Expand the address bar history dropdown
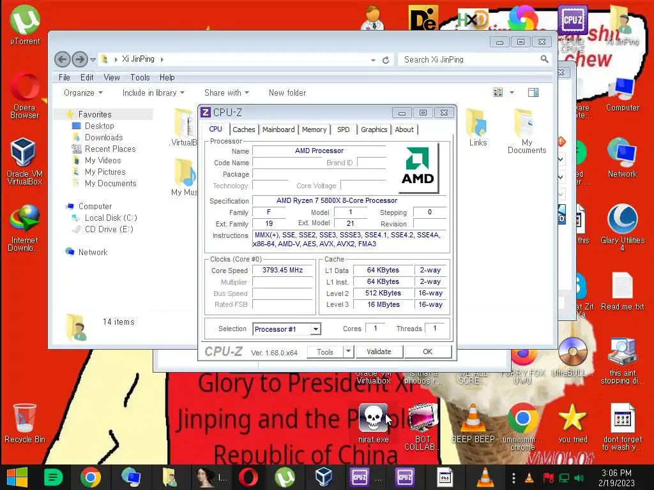Viewport: 654px width, 490px height. tap(373, 60)
